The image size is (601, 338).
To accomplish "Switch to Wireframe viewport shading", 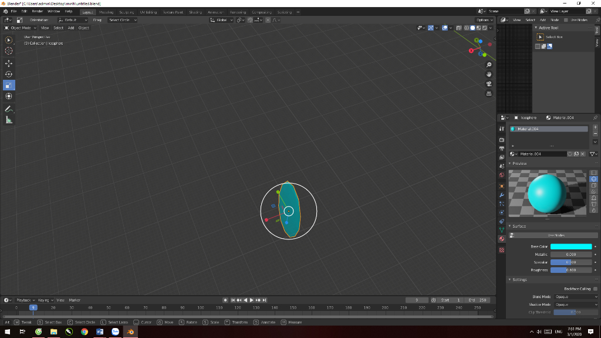I will pyautogui.click(x=467, y=28).
